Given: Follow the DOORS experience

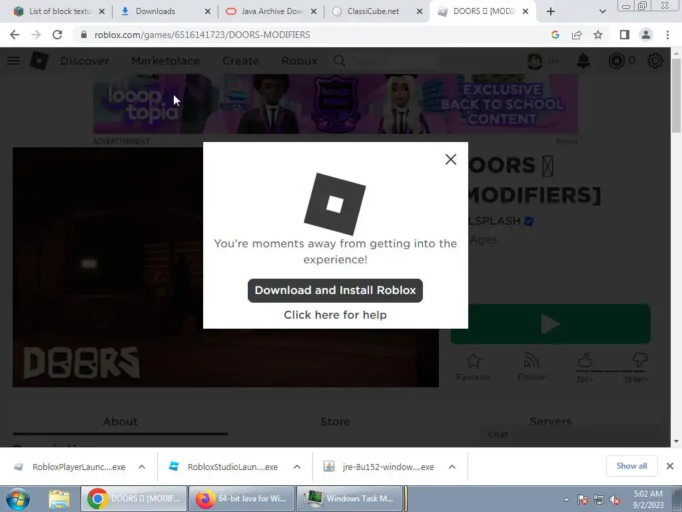Looking at the screenshot, I should (531, 367).
